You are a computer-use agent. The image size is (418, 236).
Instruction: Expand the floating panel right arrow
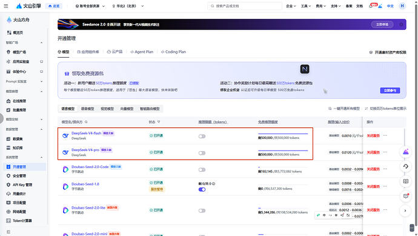click(405, 211)
